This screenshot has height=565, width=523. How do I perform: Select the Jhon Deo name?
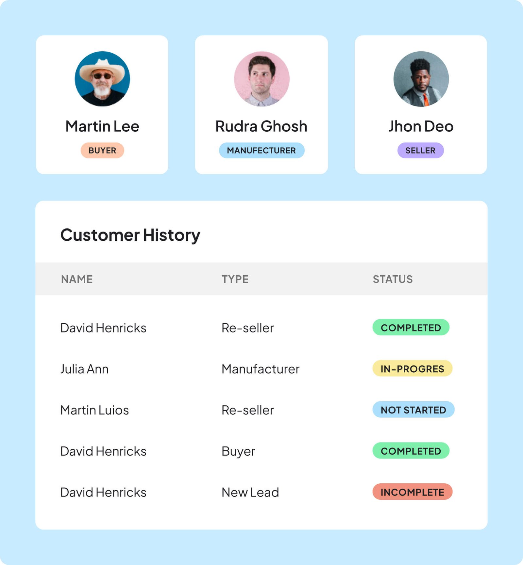(x=421, y=126)
